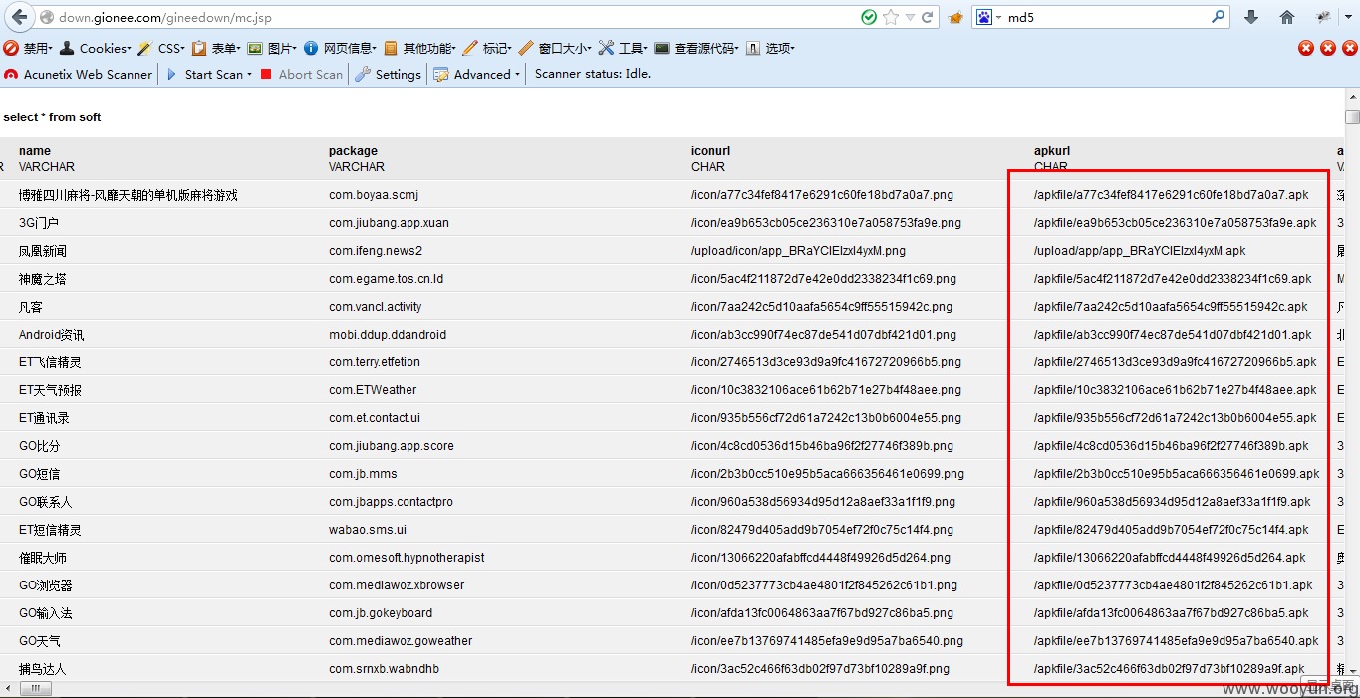1360x698 pixels.
Task: Click apkurl '/apkfile/3ac52c466f63db02f97d73bf10289a9f.apk'
Action: (1169, 669)
